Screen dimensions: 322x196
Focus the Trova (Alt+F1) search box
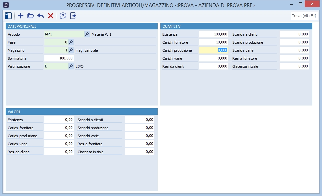tap(304, 16)
